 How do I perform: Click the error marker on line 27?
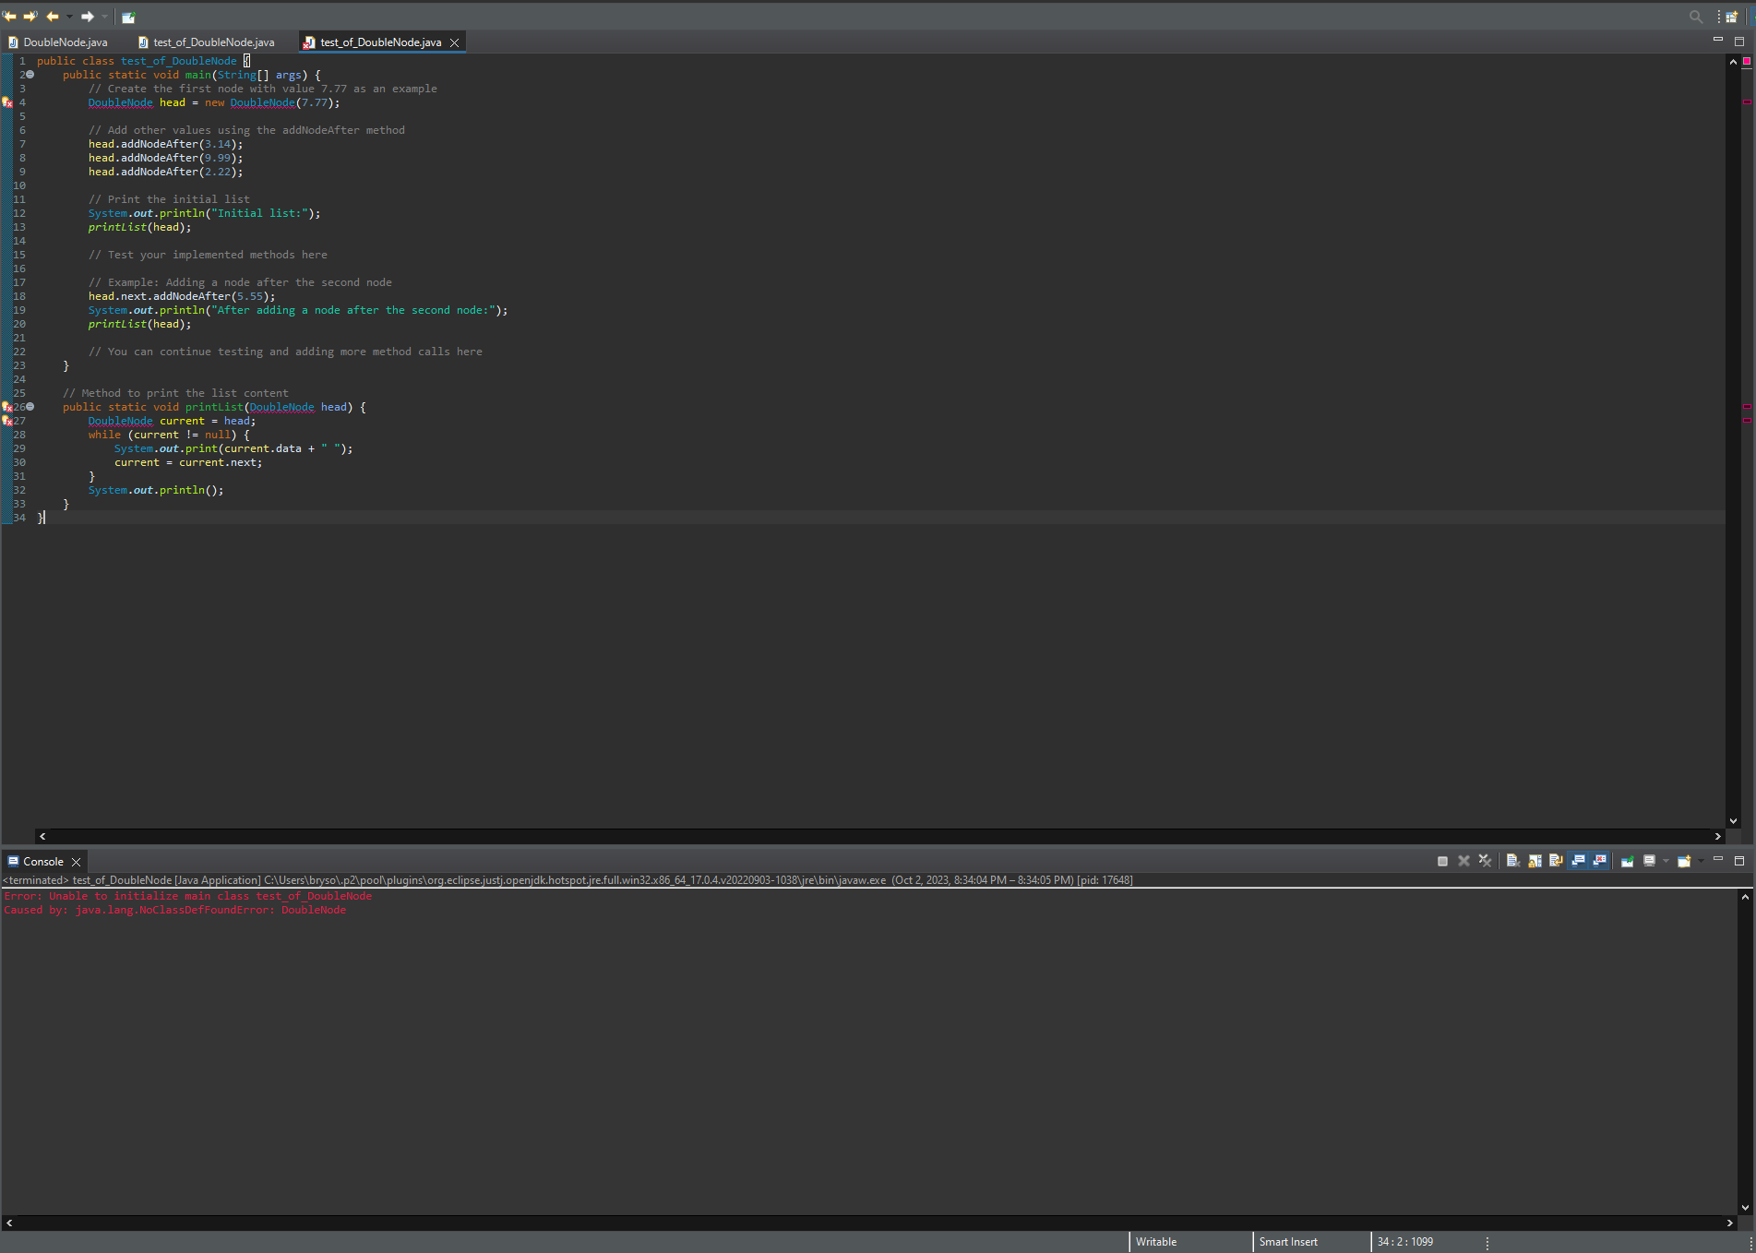pos(7,421)
